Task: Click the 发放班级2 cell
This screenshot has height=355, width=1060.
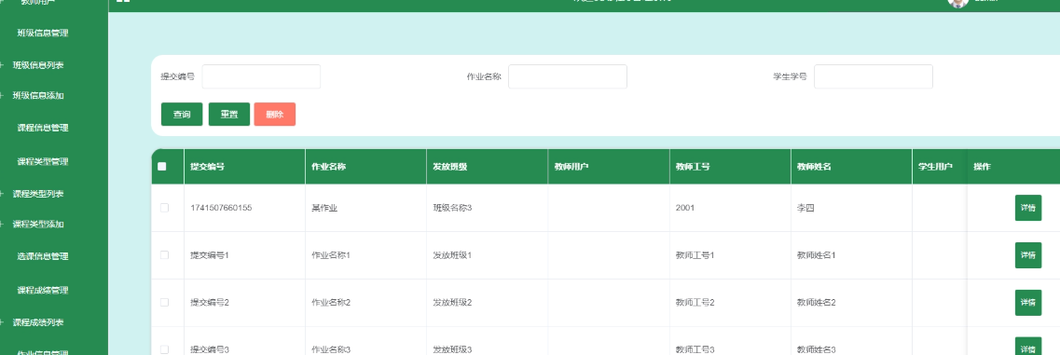Action: 452,302
